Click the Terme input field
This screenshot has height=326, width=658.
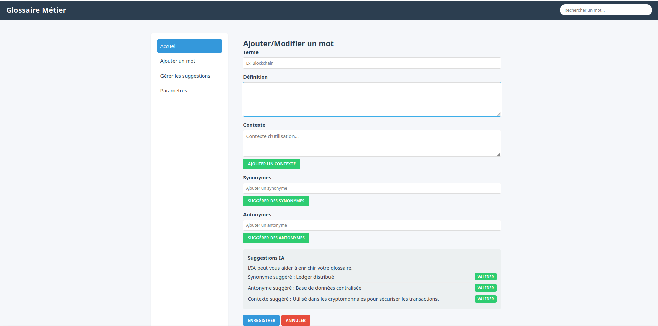pos(372,63)
